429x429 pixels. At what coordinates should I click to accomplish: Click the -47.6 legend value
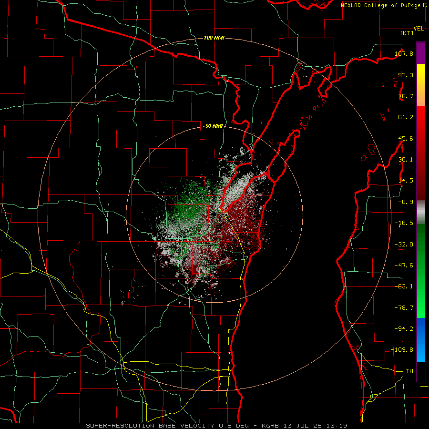[x=404, y=266]
